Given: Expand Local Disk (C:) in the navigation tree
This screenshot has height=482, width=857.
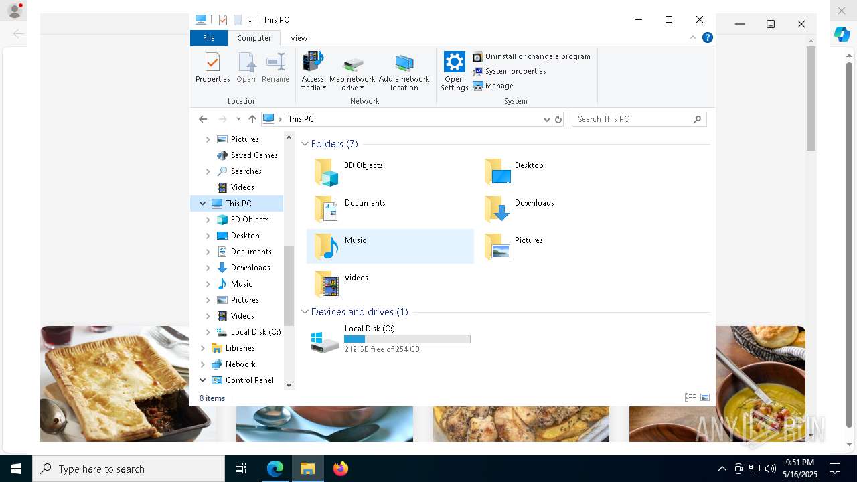Looking at the screenshot, I should (x=208, y=332).
